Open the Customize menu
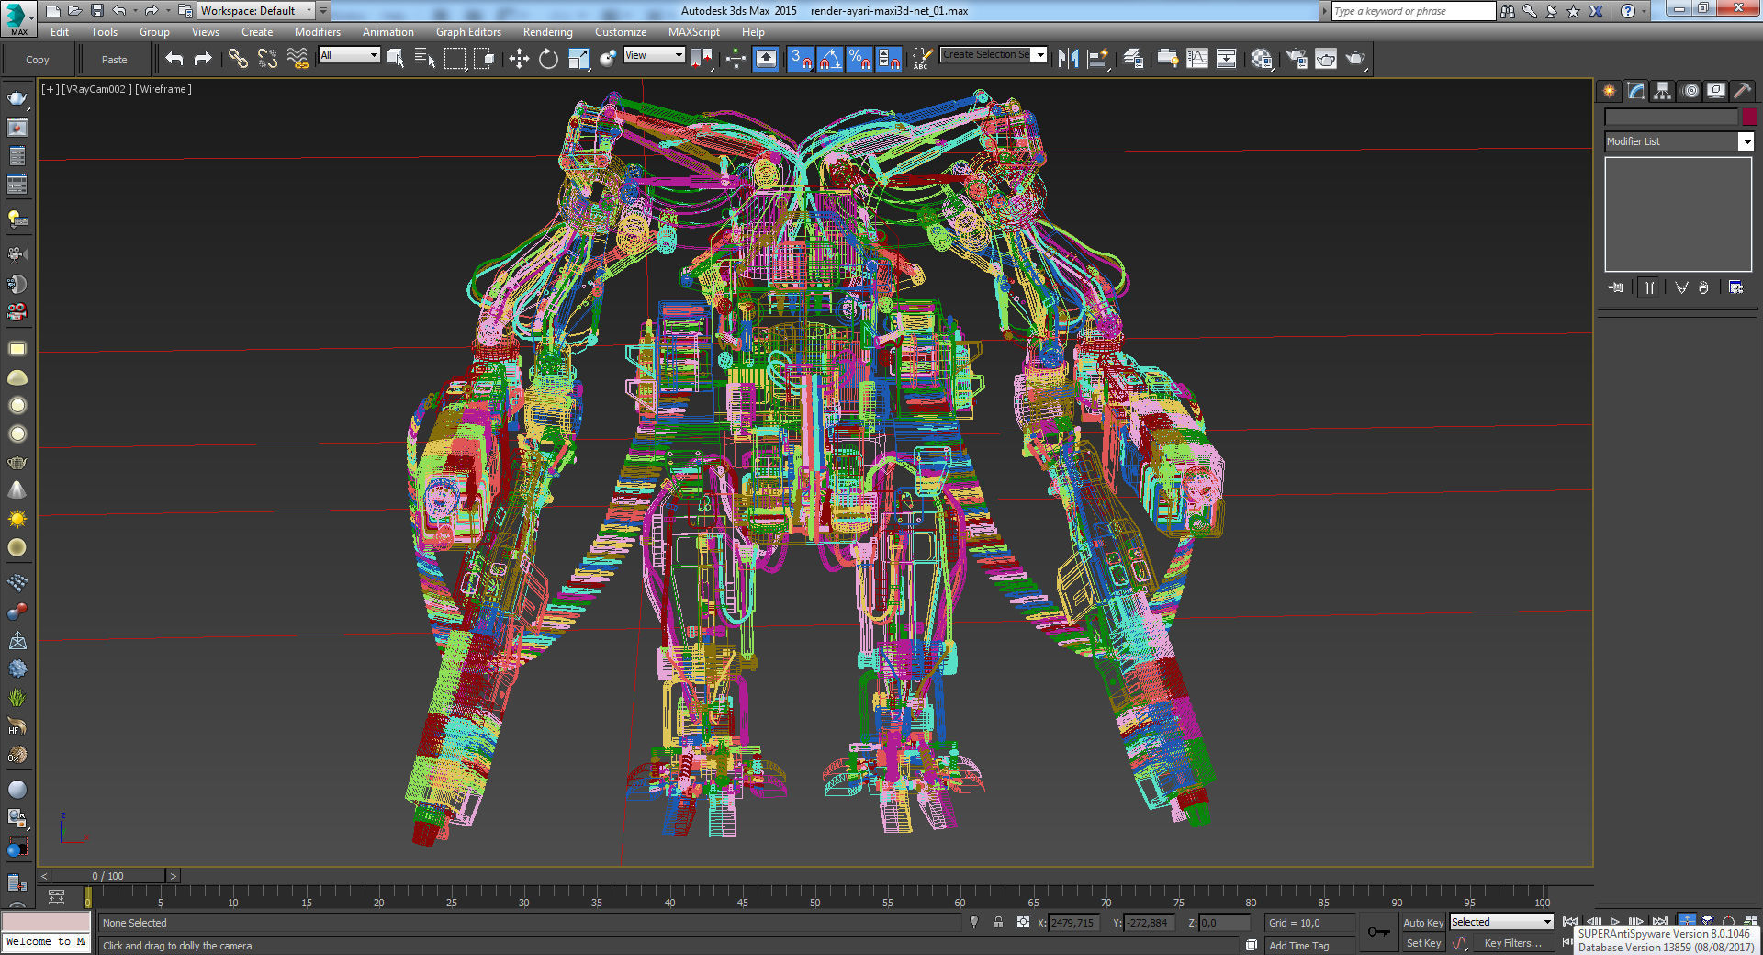Screen dimensions: 1763x955 click(x=621, y=32)
